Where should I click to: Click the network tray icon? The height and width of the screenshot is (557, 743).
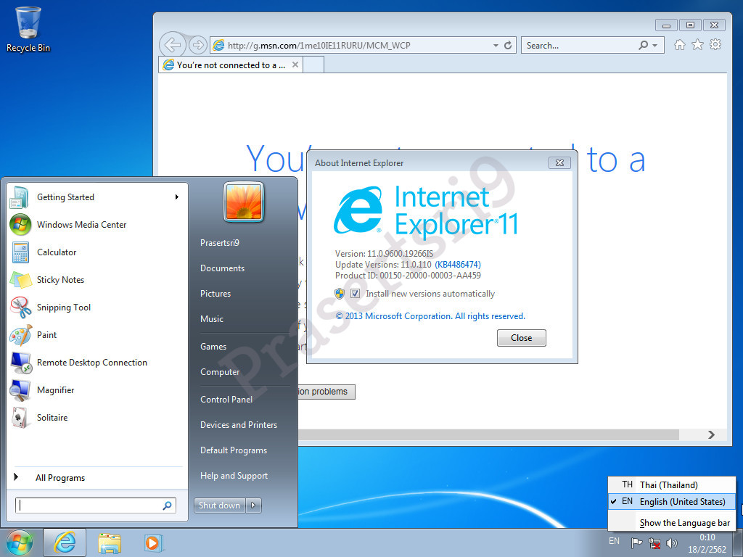point(654,542)
